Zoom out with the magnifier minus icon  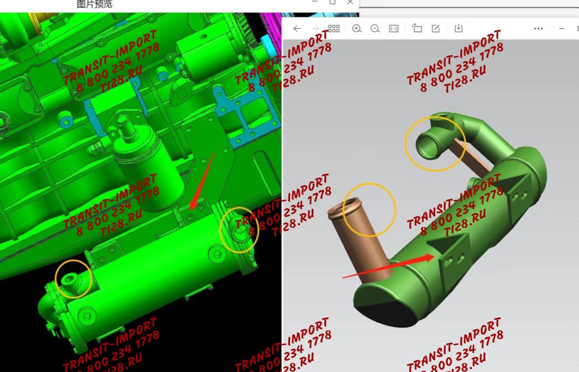pos(375,28)
